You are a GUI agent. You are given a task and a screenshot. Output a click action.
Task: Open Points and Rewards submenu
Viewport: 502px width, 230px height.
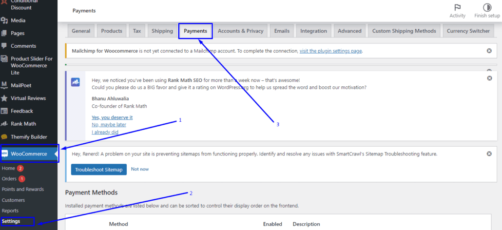pos(23,190)
